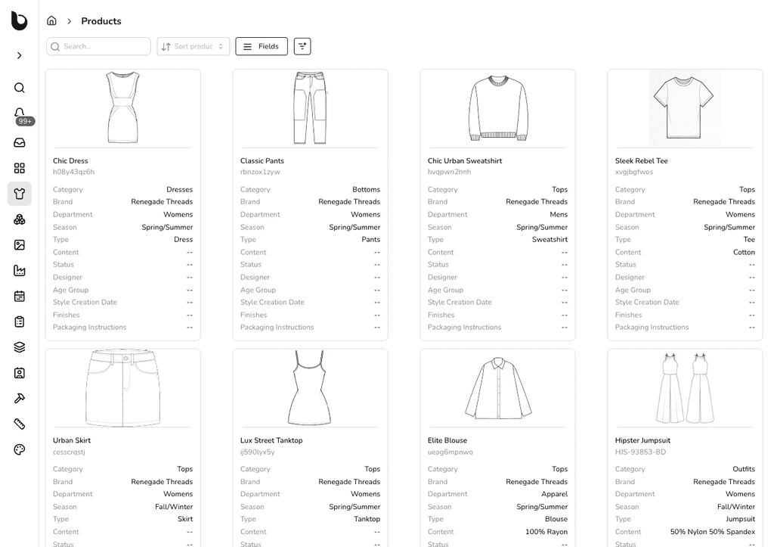Open the calendar icon in the sidebar
The width and height of the screenshot is (774, 547).
point(19,296)
